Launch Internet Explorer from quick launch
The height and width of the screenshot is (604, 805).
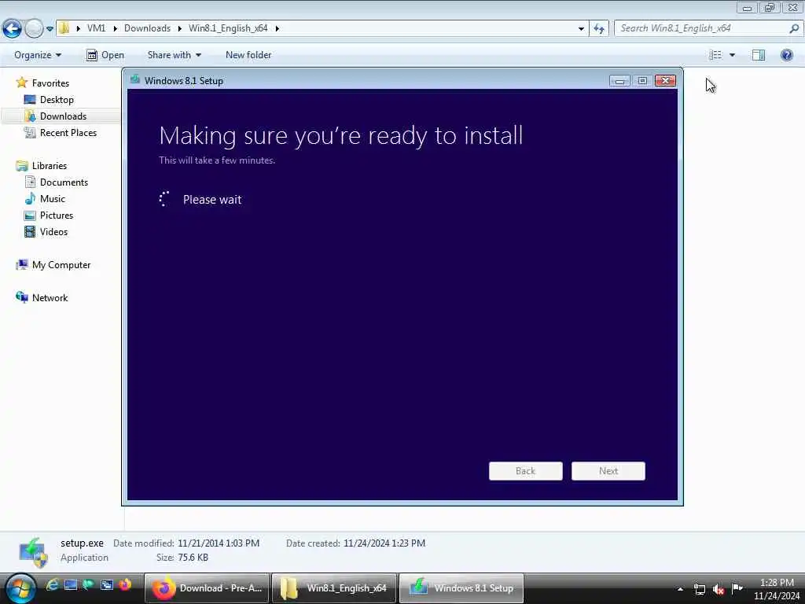(52, 584)
